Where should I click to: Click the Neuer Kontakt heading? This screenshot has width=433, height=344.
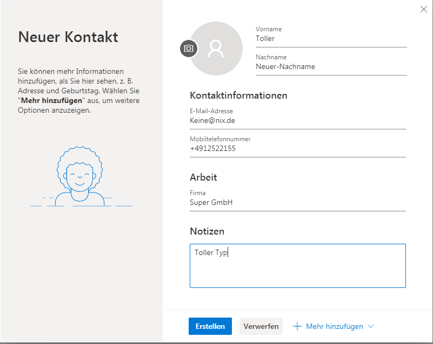[x=68, y=37]
